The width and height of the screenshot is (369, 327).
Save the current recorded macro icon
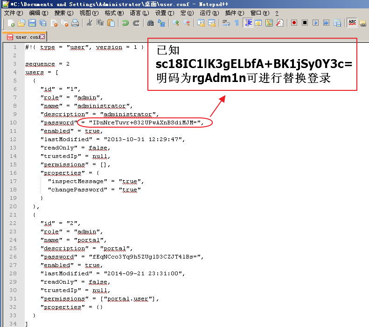337,23
